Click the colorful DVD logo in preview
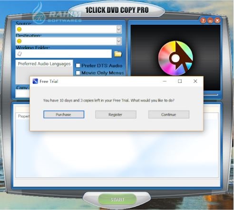 tap(175, 58)
